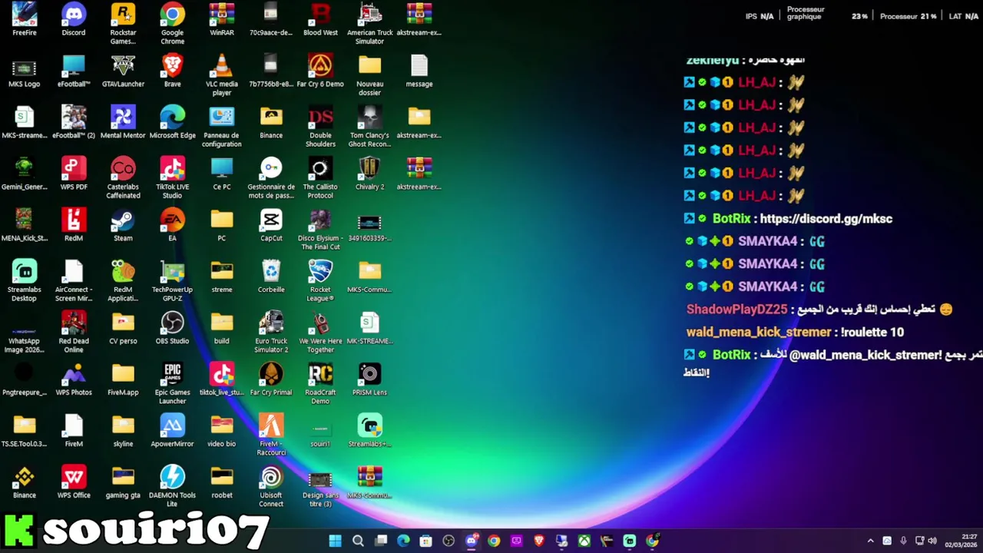Select the Far Cry 6 Demo icon
983x553 pixels.
(320, 71)
